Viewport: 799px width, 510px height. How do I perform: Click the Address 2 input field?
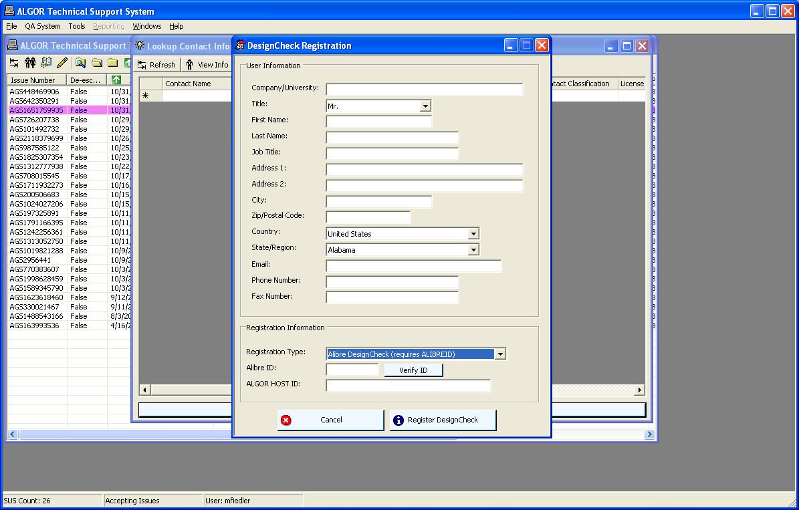pos(425,186)
